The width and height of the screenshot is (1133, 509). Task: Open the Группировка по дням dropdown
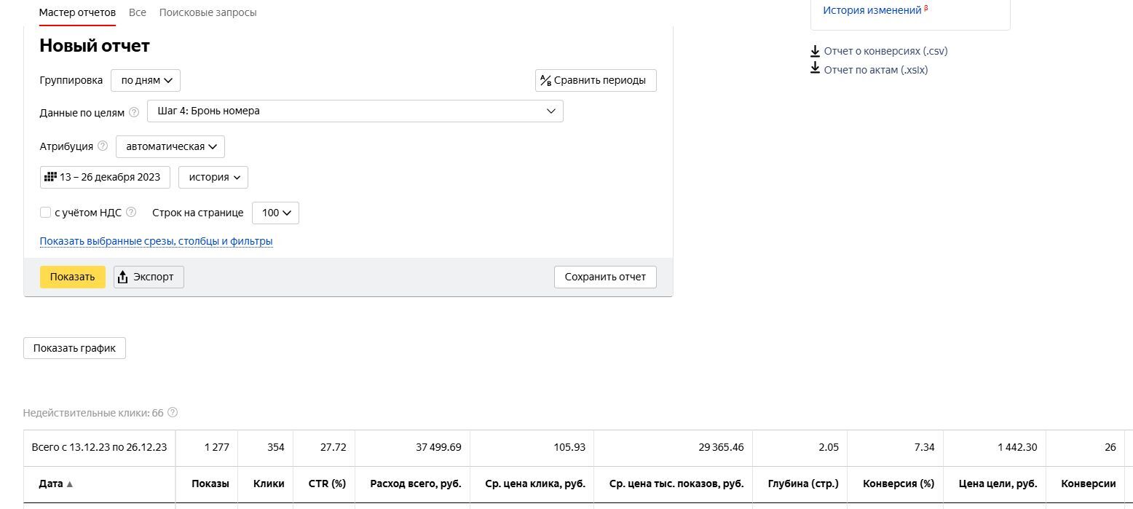point(146,80)
